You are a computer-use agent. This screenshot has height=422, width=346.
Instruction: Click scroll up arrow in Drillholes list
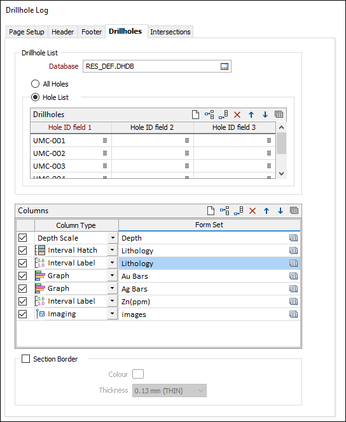pos(281,127)
